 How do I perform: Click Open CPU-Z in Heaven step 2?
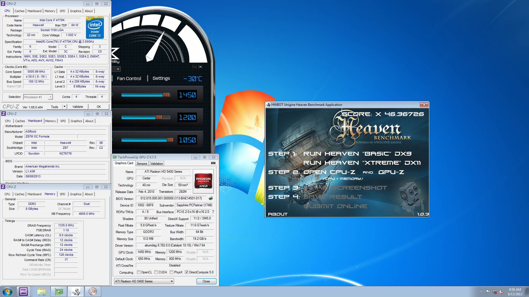coord(329,172)
